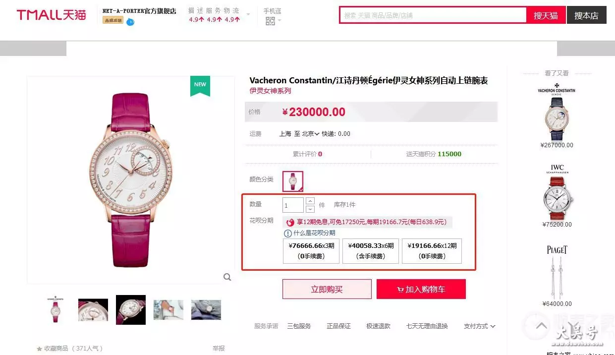
Task: Click the 搜天猫 search button
Action: tap(546, 15)
